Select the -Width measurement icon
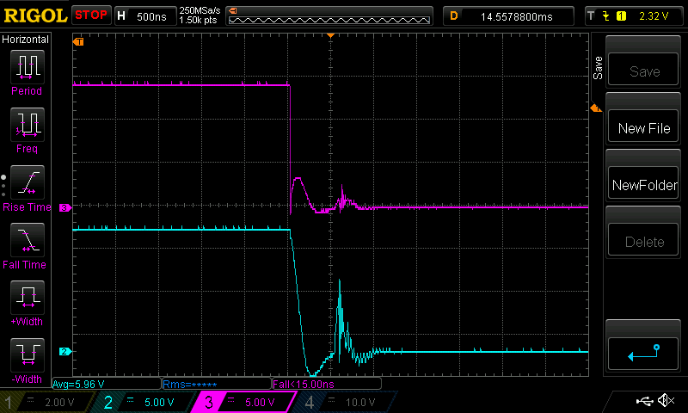This screenshot has width=688, height=413. (x=27, y=356)
